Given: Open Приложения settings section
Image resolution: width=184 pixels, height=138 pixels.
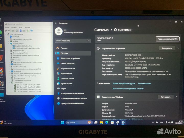Looking at the screenshot, I should click(73, 74).
